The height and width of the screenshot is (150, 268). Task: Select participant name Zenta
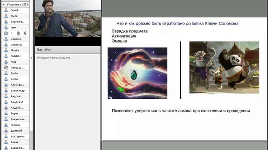coord(14,79)
